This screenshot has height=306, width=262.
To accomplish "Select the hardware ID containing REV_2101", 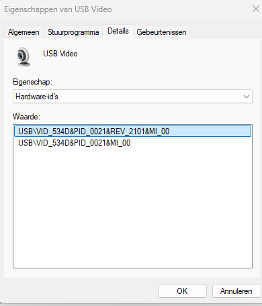I will point(132,132).
